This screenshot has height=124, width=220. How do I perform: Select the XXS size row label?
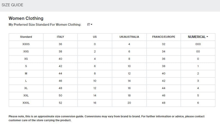point(26,52)
